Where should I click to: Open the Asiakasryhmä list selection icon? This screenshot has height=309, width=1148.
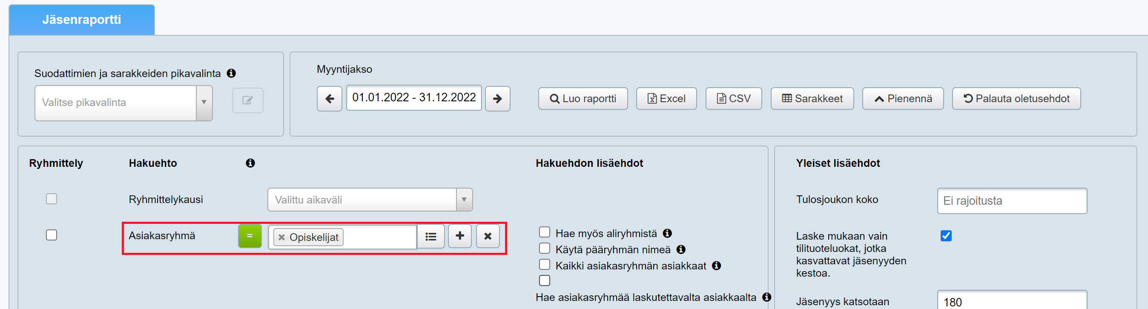click(430, 236)
